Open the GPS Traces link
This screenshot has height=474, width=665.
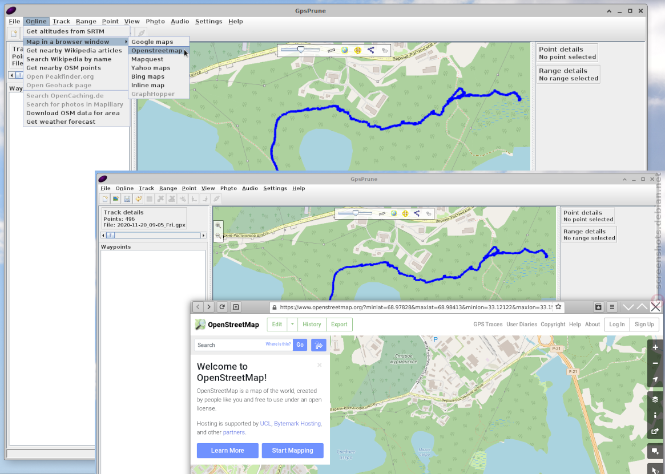click(x=487, y=325)
